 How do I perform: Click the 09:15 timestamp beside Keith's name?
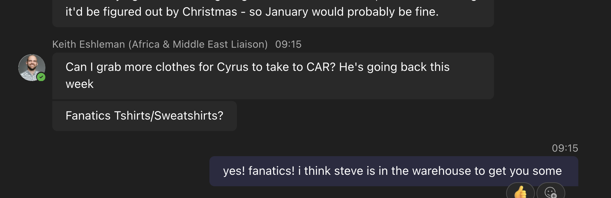click(x=288, y=44)
